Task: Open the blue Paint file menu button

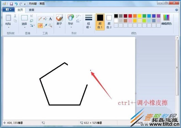Action: pos(8,10)
